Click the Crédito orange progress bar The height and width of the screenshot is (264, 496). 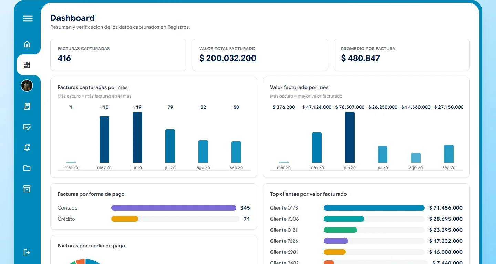click(x=125, y=219)
